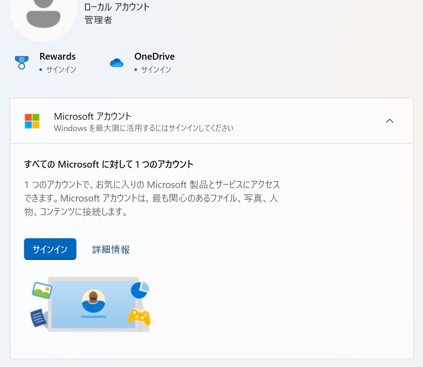This screenshot has height=367, width=423.
Task: Click the game controller icon in illustration
Action: tap(139, 317)
